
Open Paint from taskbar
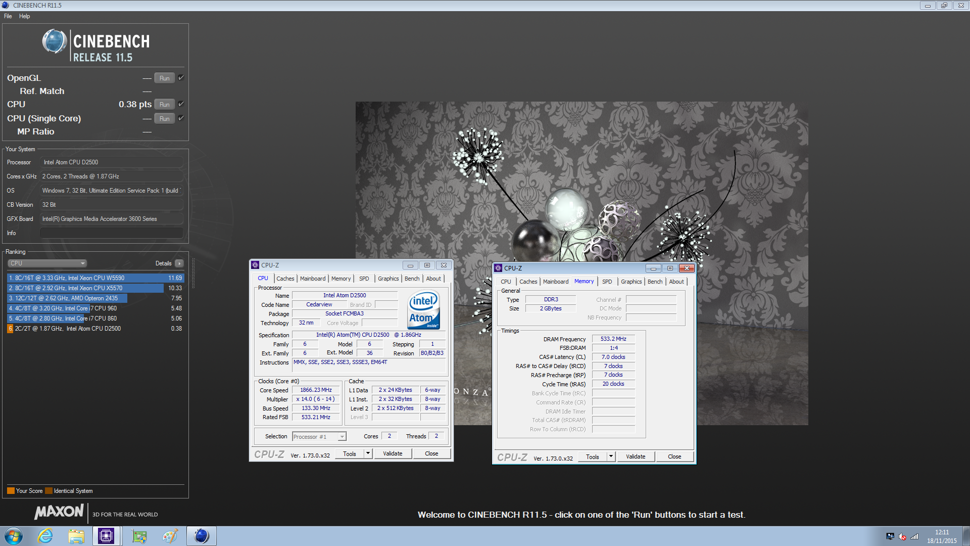click(x=170, y=536)
